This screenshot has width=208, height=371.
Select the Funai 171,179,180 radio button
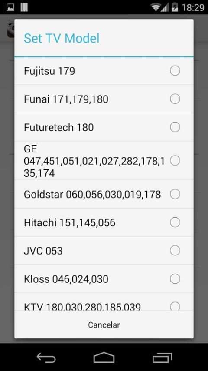pos(175,99)
